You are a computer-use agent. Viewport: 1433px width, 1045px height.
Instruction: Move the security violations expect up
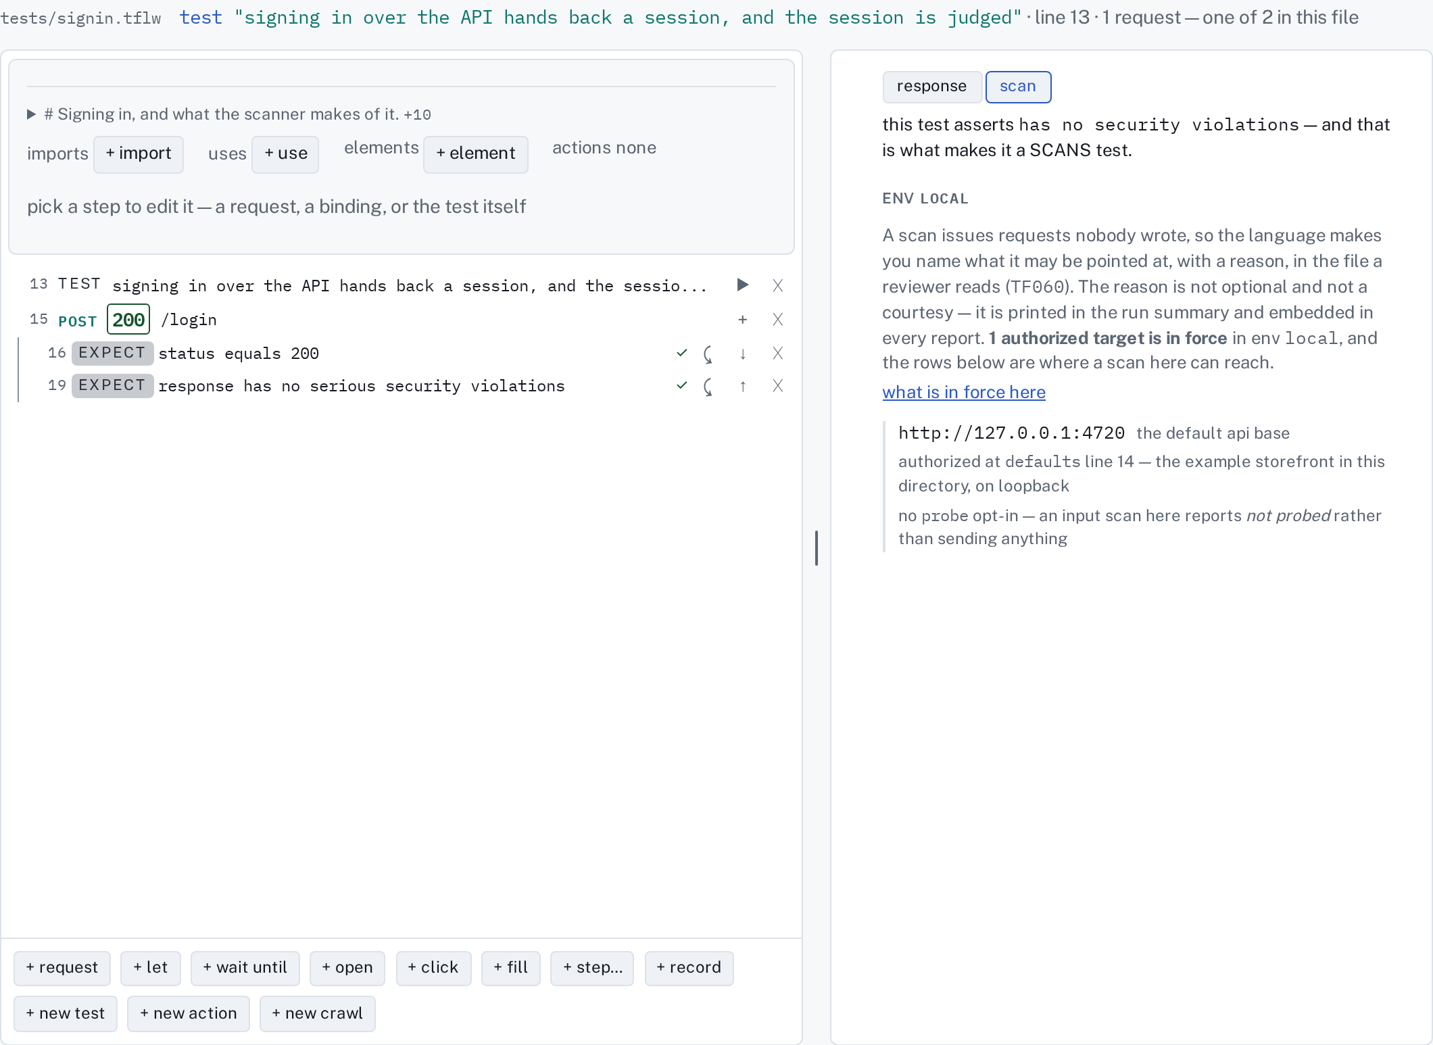[x=743, y=386]
